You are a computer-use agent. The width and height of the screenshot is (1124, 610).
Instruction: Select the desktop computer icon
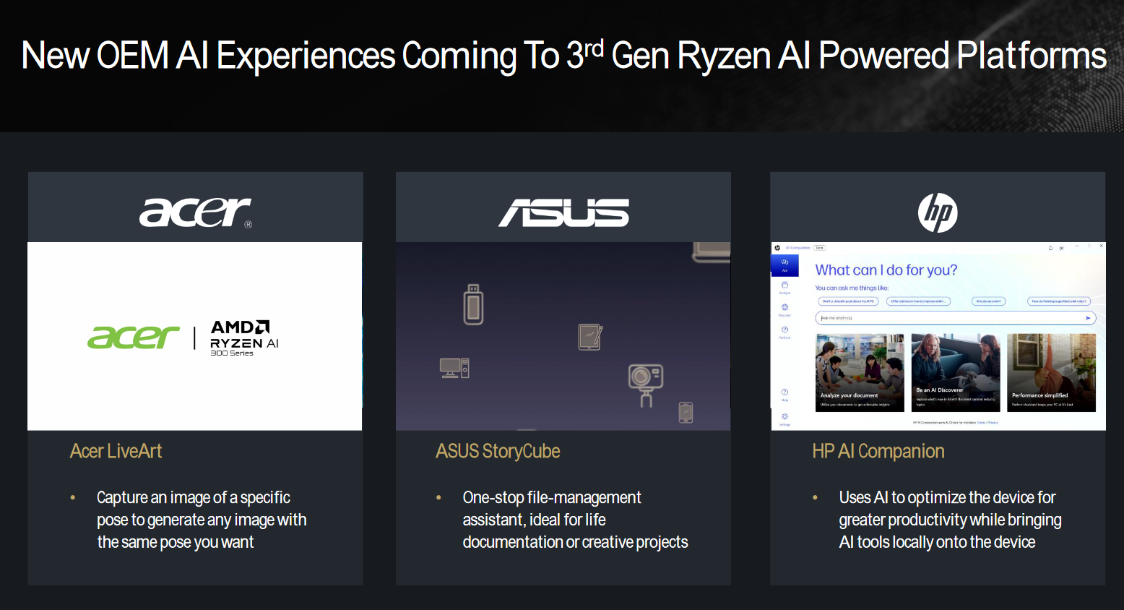[454, 368]
